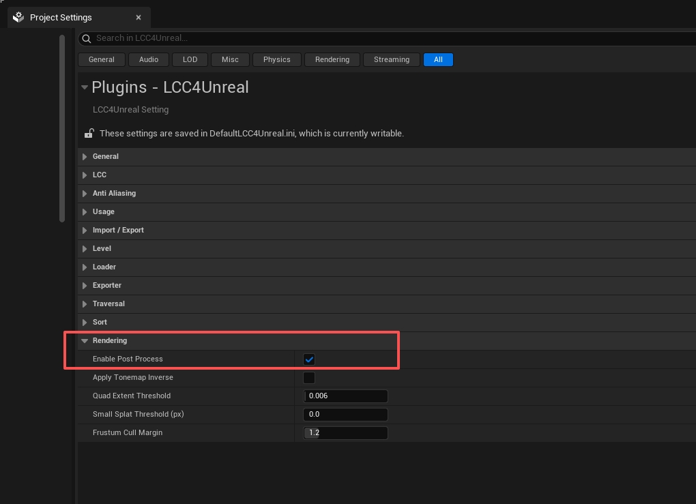This screenshot has height=504, width=696.
Task: Select the LOD filter button
Action: [x=190, y=59]
